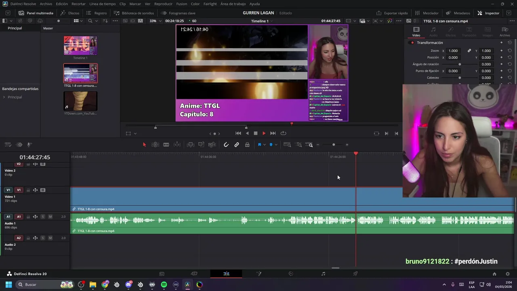
Task: Jump to first frame button
Action: (238, 133)
